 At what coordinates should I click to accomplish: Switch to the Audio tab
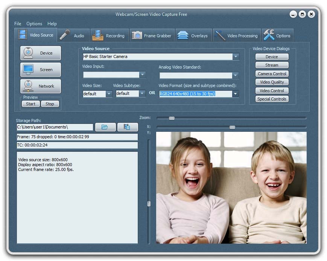[x=74, y=36]
